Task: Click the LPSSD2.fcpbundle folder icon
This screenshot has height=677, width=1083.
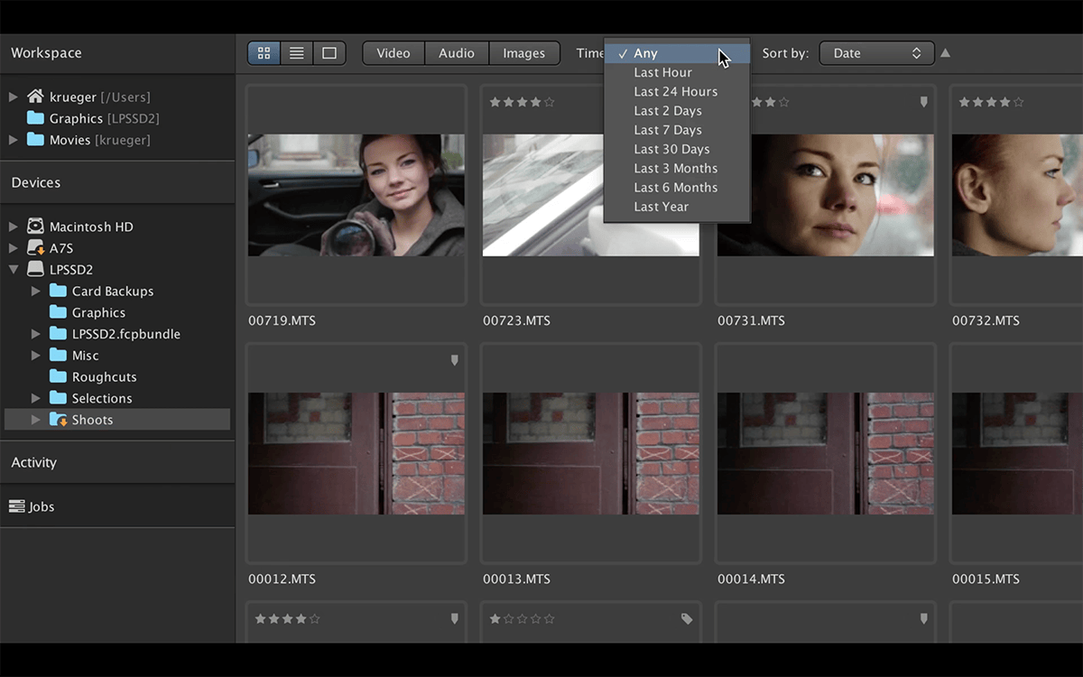Action: click(x=59, y=334)
